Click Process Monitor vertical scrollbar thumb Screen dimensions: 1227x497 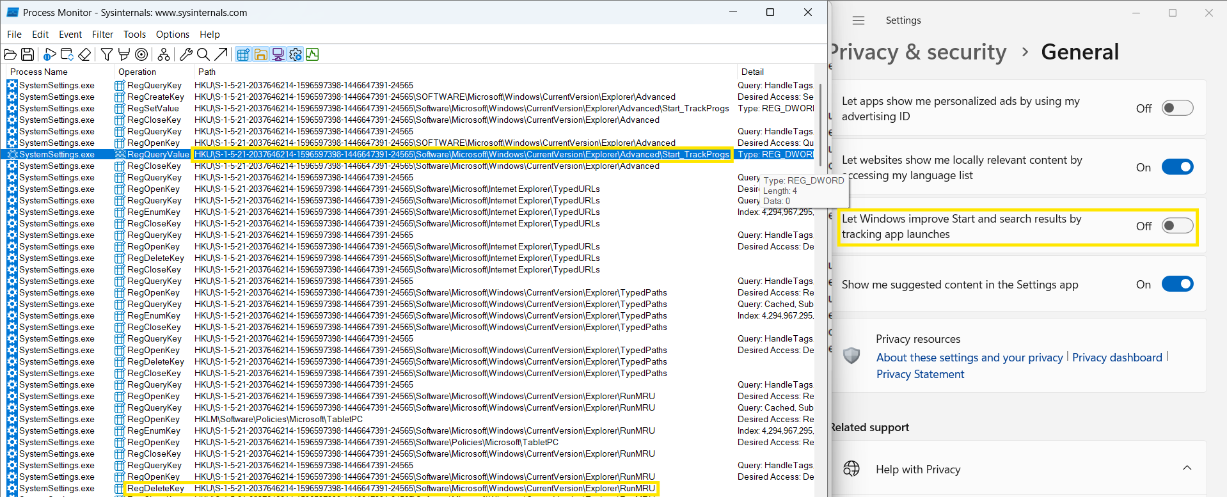point(820,125)
